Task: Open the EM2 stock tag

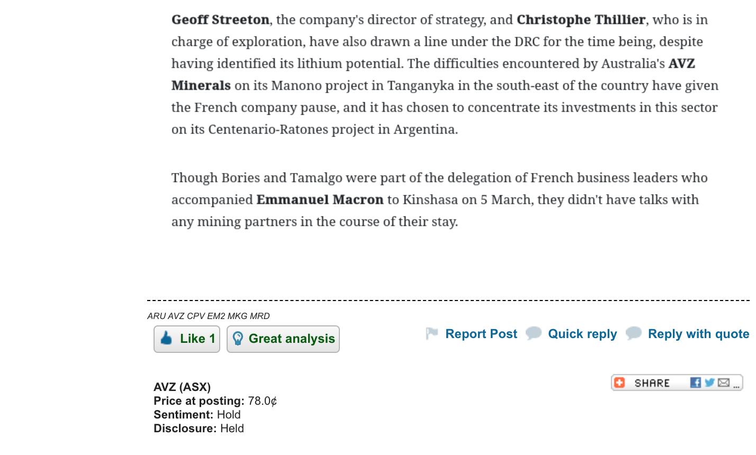Action: (x=216, y=316)
